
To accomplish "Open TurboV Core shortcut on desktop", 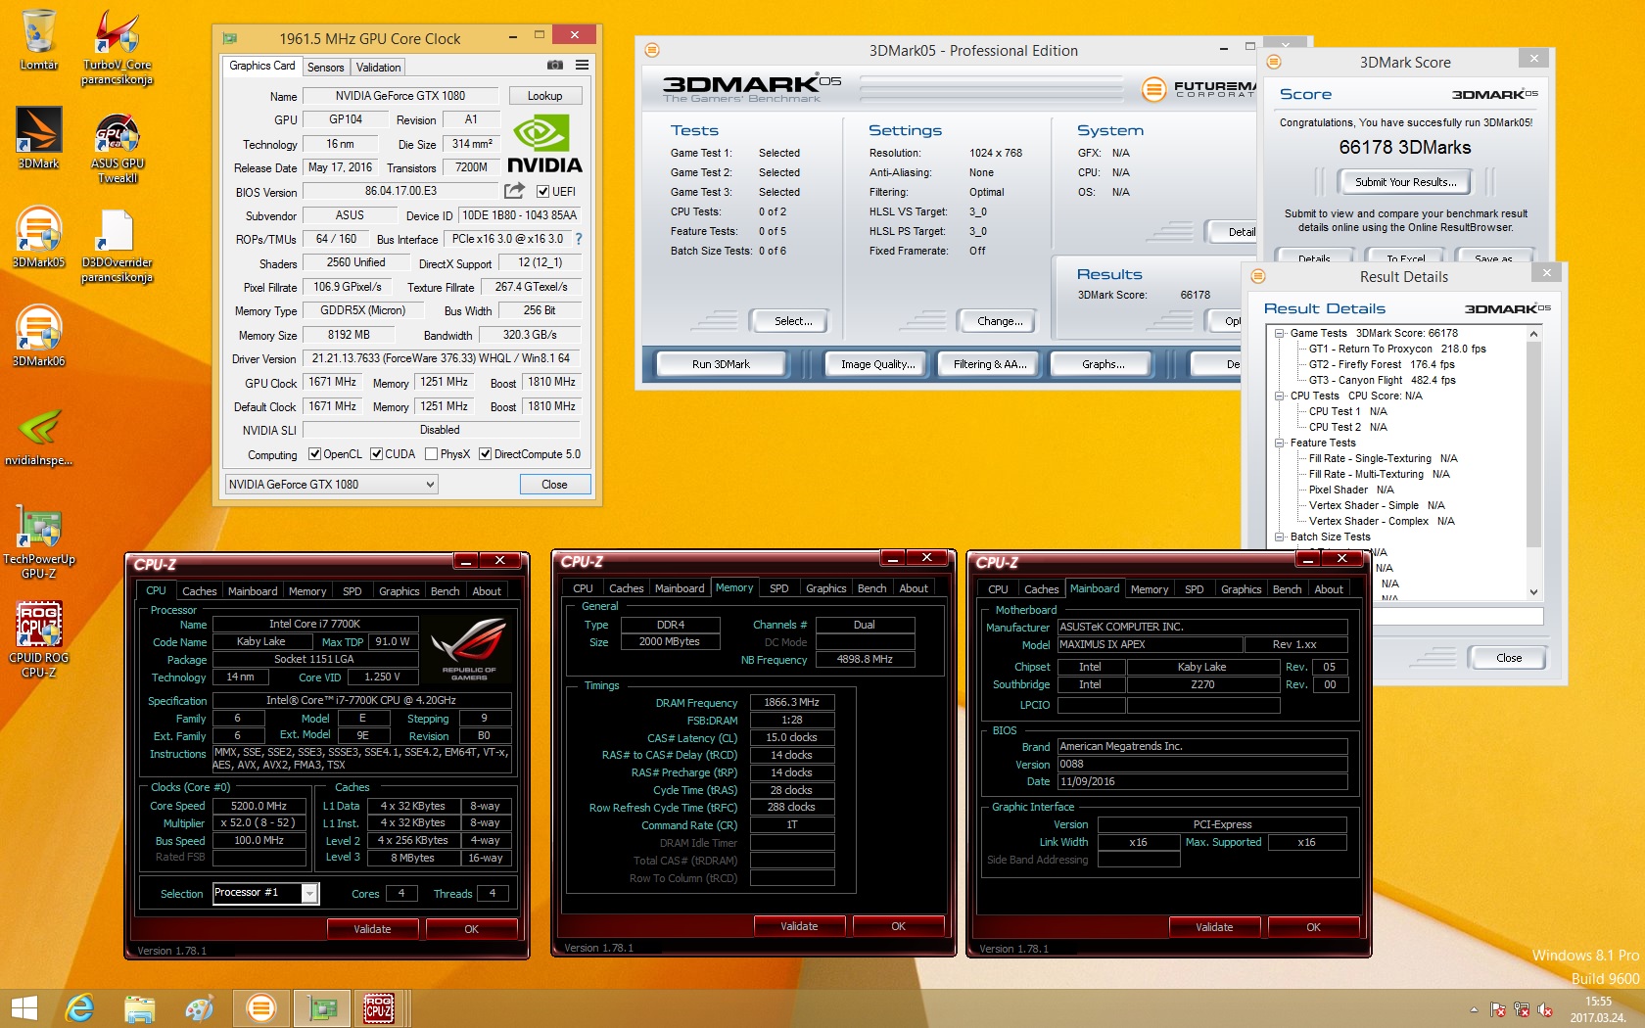I will tap(117, 46).
